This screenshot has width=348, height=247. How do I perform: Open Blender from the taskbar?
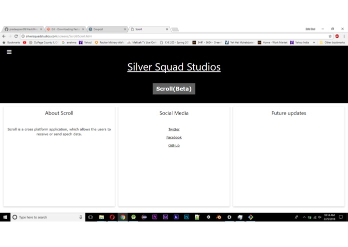tap(219, 217)
